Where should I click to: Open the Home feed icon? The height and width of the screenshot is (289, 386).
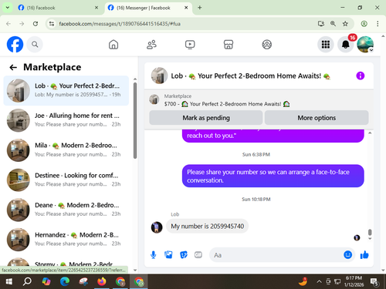click(113, 45)
